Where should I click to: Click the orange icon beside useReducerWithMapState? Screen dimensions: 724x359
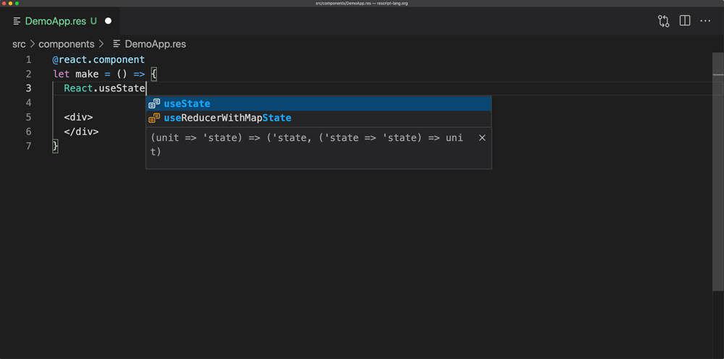point(154,118)
